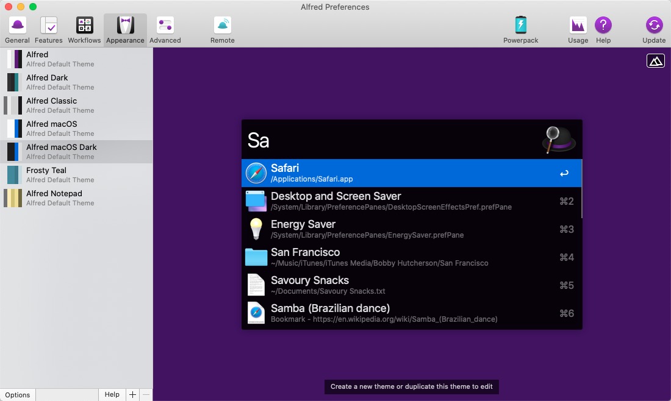Click the ⌘4 shortcut label

[567, 257]
